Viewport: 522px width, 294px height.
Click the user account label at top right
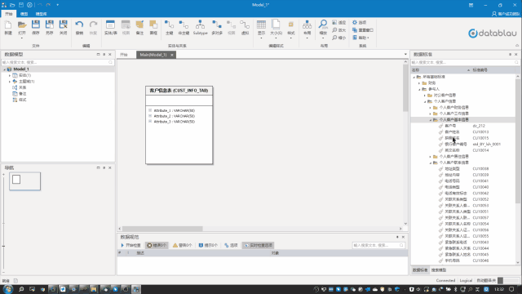click(506, 14)
